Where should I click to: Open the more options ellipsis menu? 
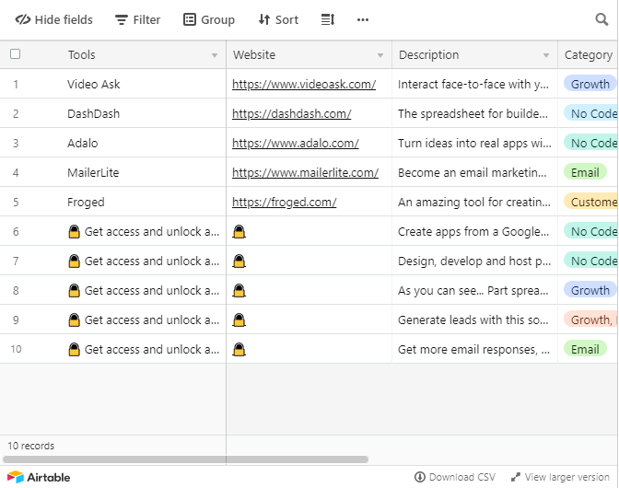click(363, 19)
